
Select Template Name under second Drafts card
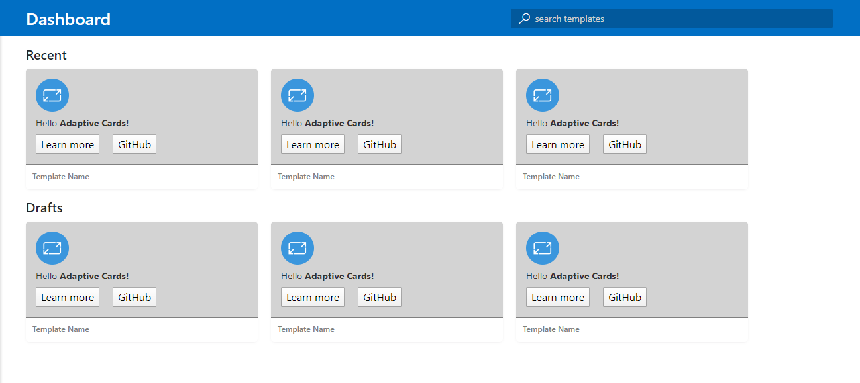click(x=306, y=329)
